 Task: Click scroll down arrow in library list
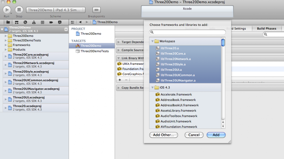click(223, 126)
